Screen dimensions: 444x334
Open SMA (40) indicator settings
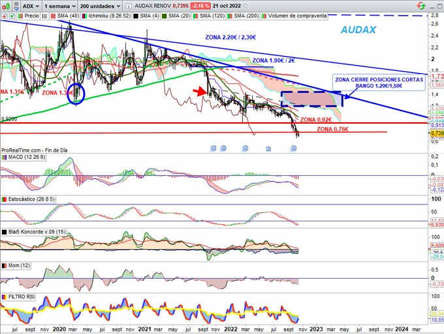[x=68, y=16]
